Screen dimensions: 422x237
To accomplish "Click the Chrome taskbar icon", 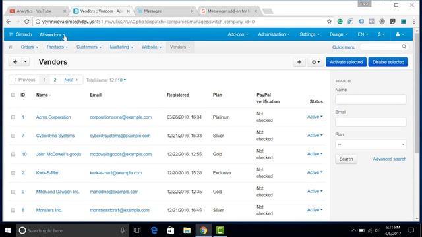I will [204, 230].
